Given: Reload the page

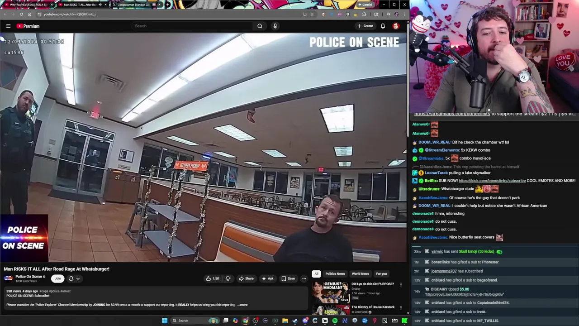Looking at the screenshot, I should point(21,14).
